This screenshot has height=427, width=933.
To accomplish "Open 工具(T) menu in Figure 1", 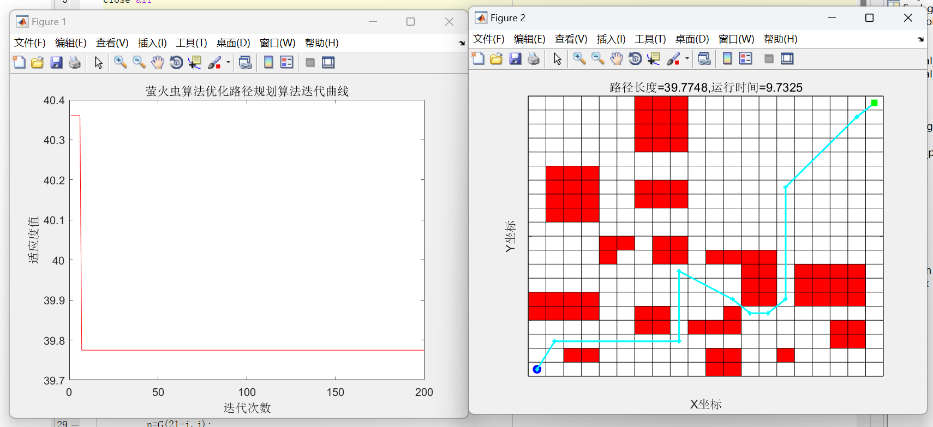I will (191, 43).
